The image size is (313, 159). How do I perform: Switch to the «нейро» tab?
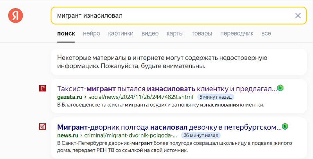(x=92, y=33)
